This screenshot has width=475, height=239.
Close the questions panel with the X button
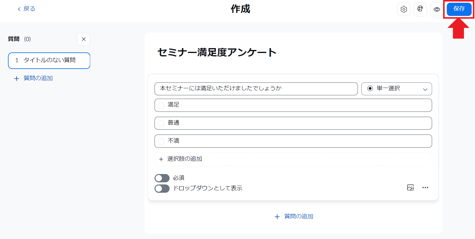coord(83,39)
